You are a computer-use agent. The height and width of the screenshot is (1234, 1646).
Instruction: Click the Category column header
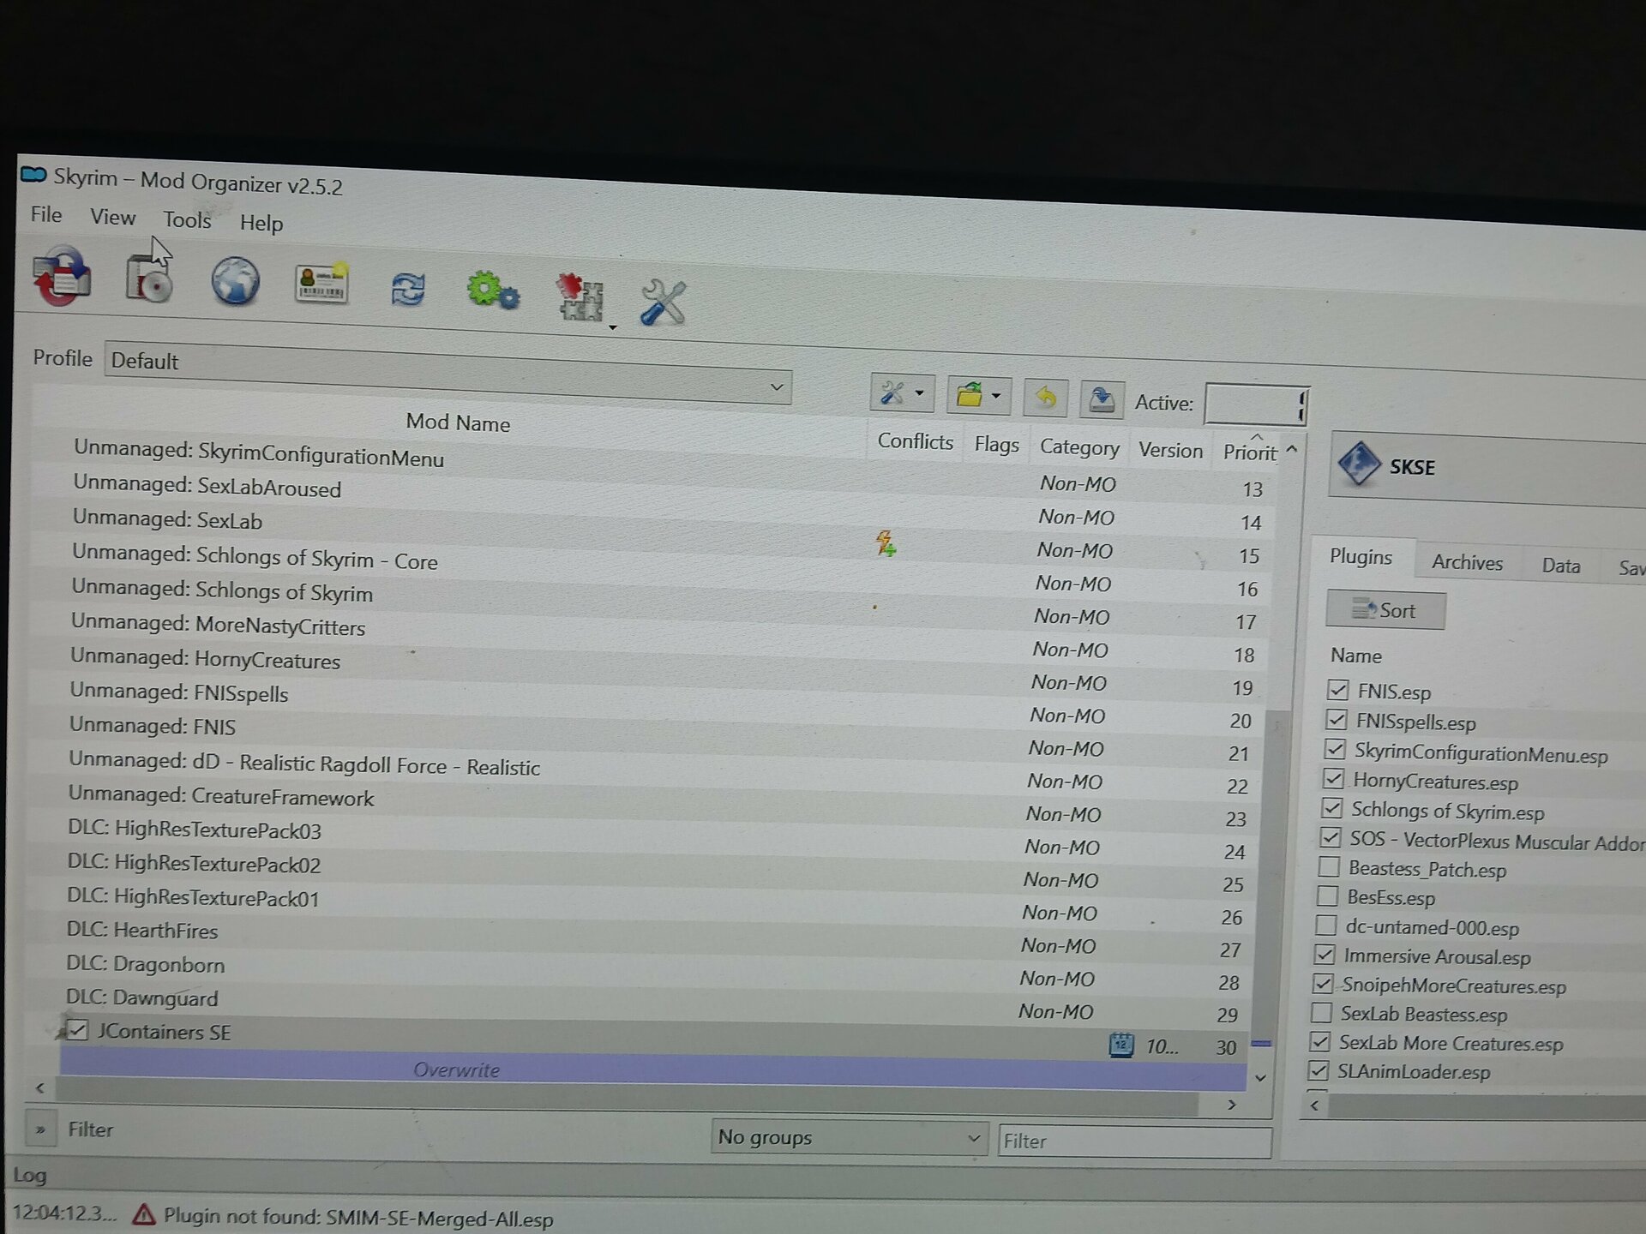pos(1079,447)
